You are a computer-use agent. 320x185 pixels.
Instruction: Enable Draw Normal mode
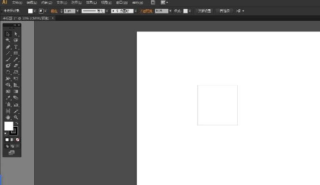point(7,146)
